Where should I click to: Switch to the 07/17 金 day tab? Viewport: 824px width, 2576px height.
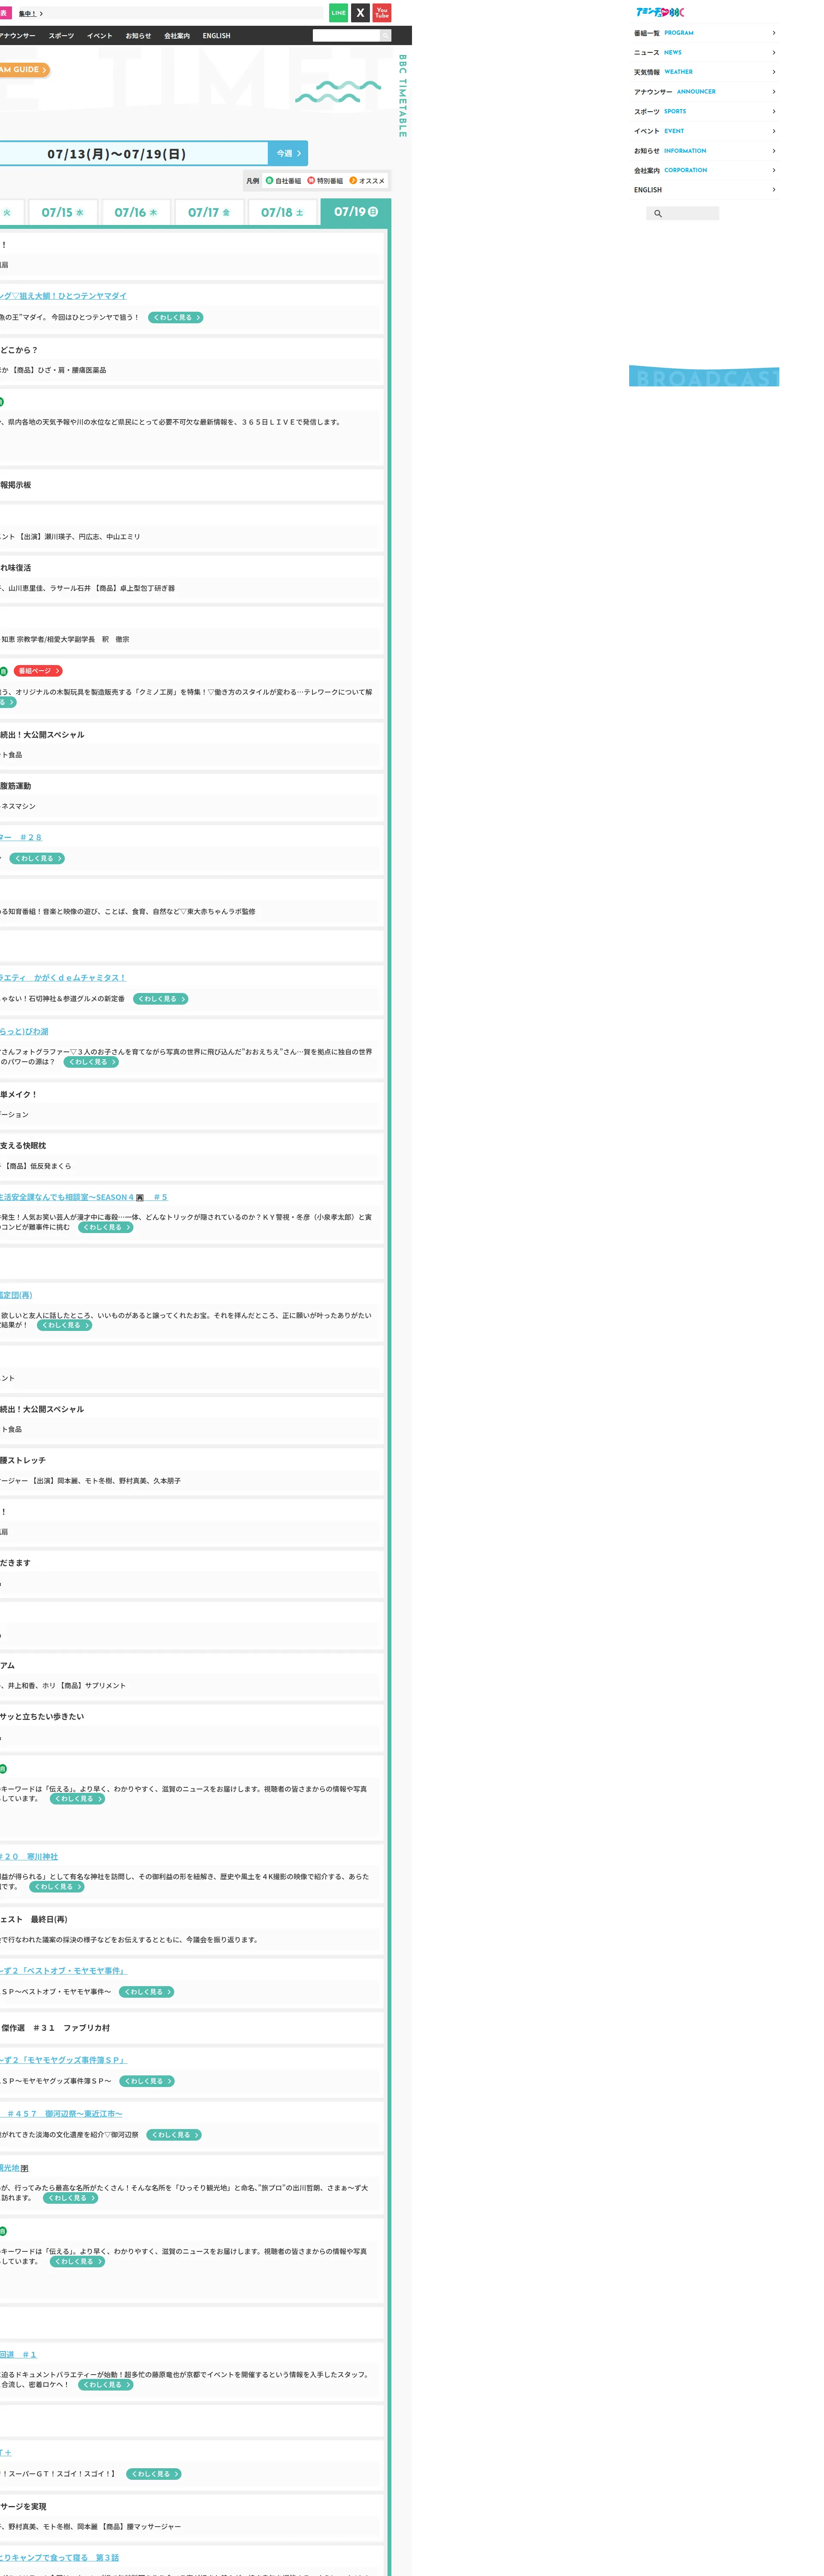coord(209,213)
